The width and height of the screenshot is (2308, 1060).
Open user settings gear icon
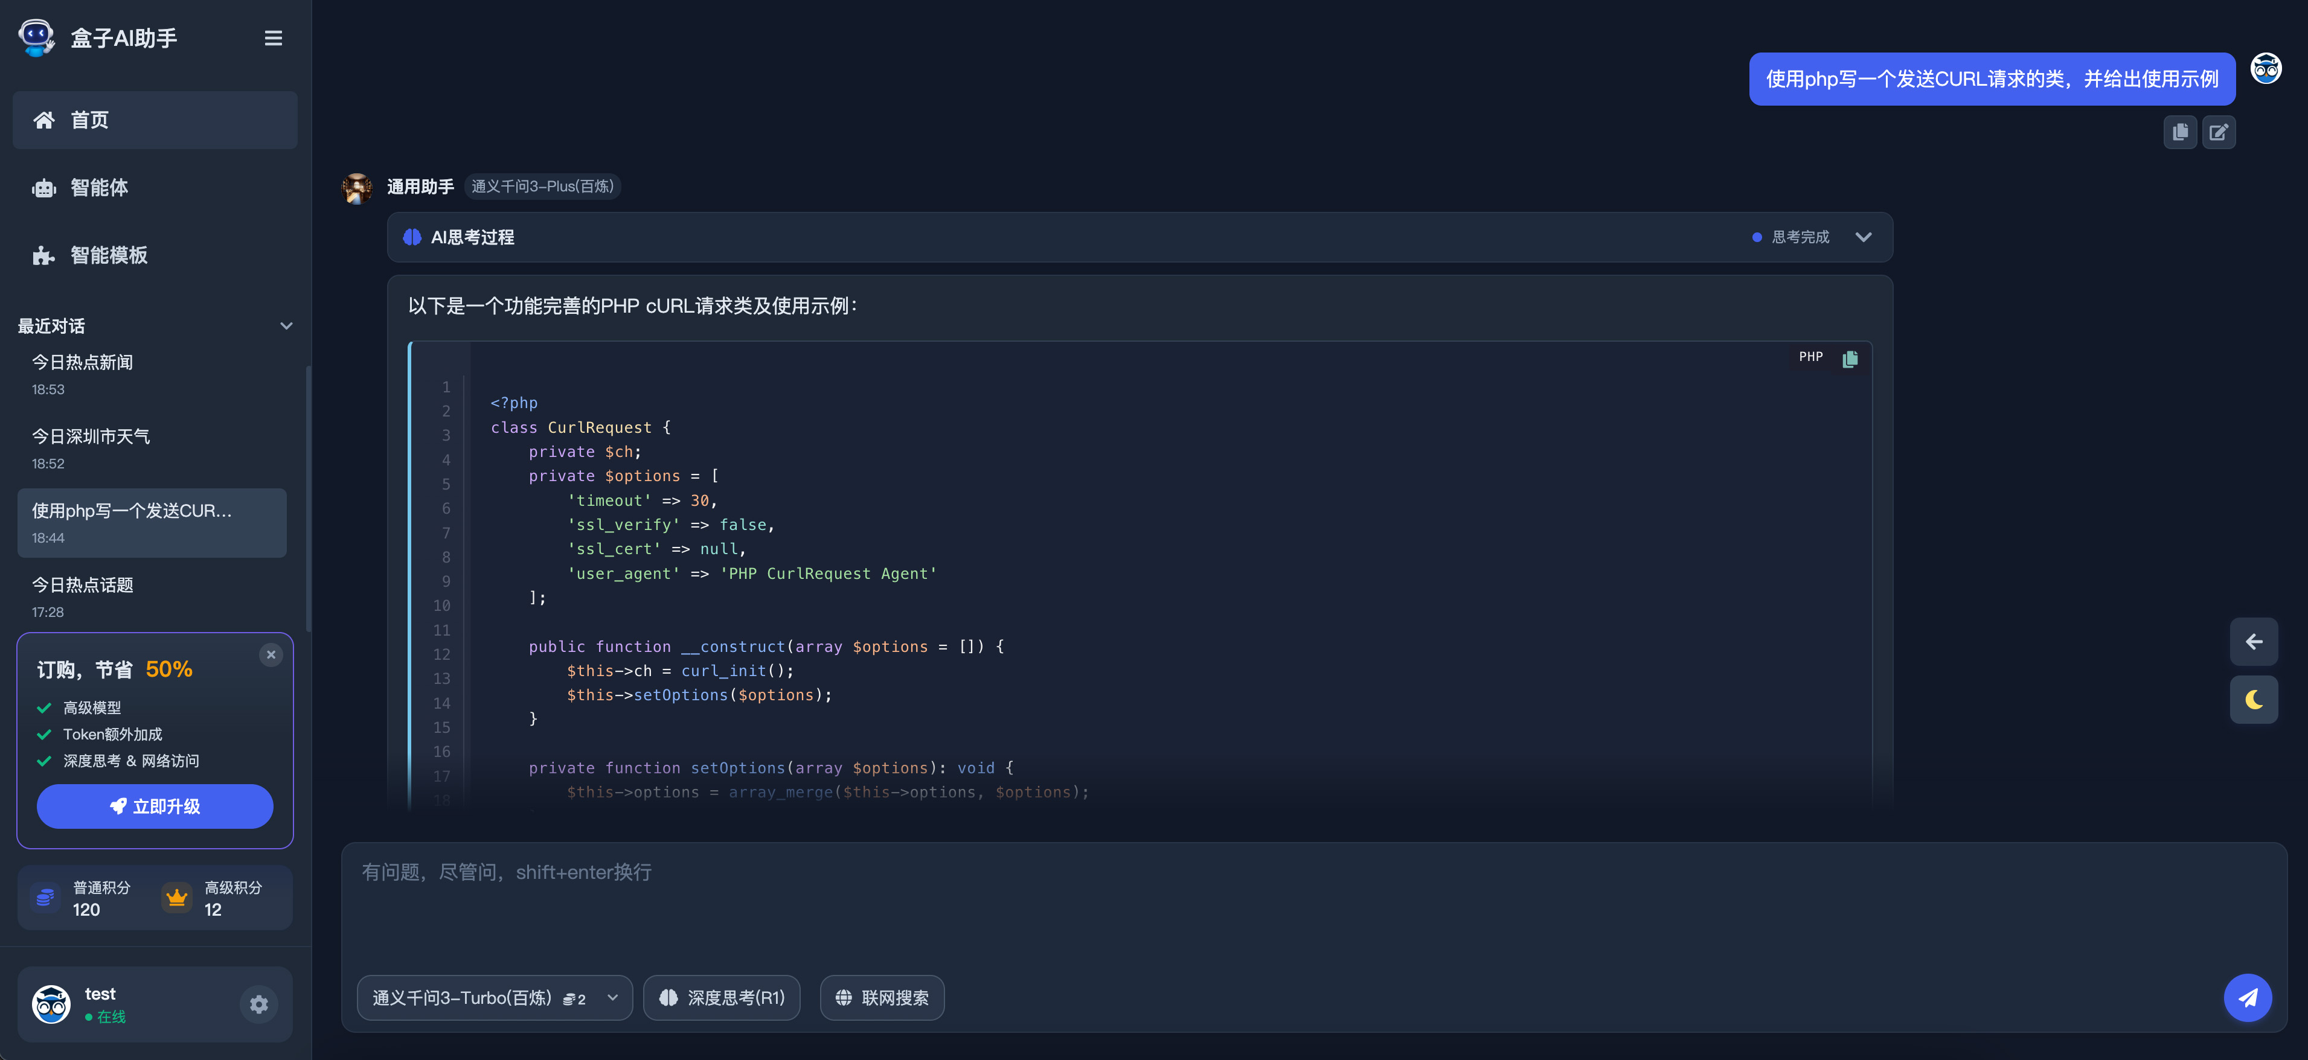[x=259, y=1004]
